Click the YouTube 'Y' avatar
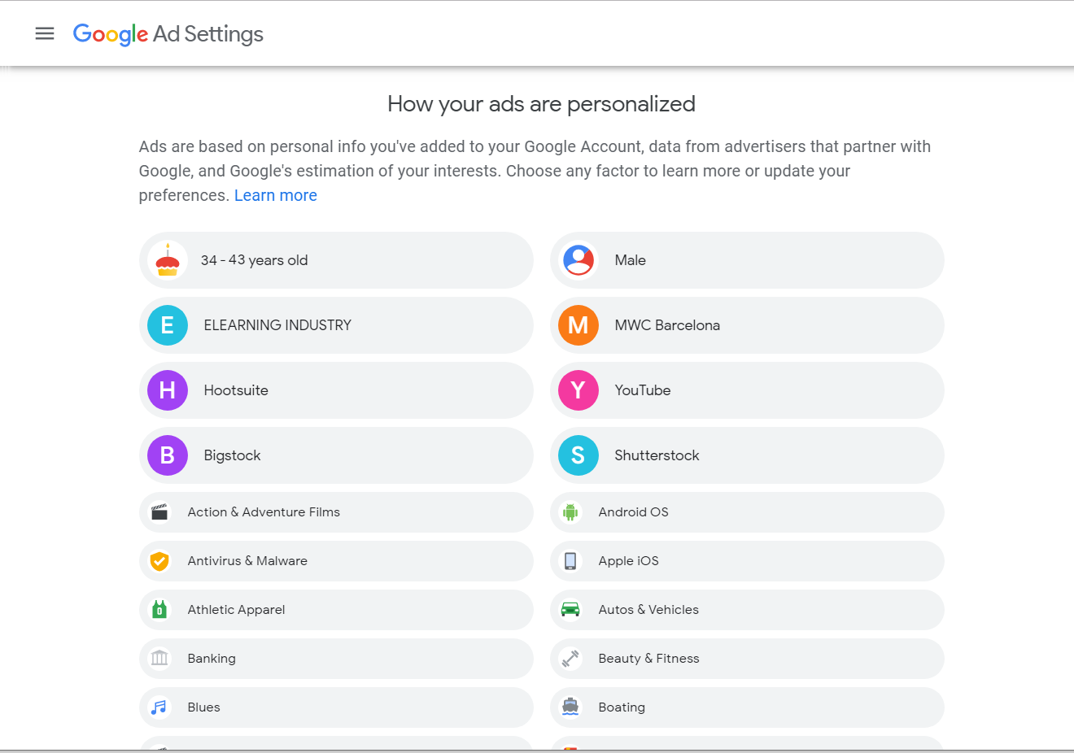Screen dimensions: 1074x753 (x=578, y=390)
